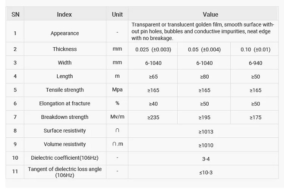Select the Elongation at fracture label

coord(65,103)
